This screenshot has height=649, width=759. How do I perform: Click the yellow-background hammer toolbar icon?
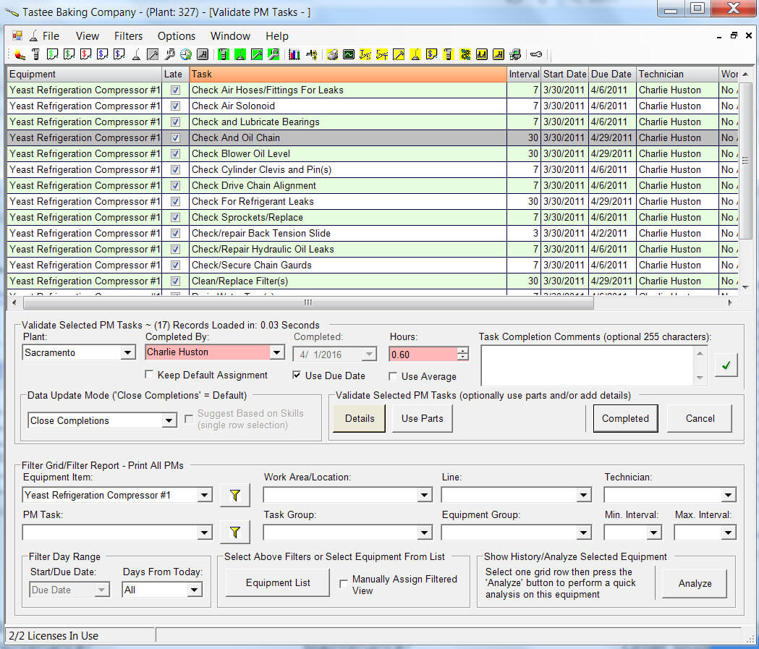(x=399, y=55)
